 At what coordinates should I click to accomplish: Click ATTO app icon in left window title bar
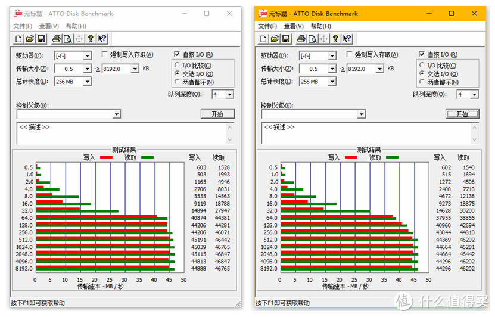click(x=18, y=14)
